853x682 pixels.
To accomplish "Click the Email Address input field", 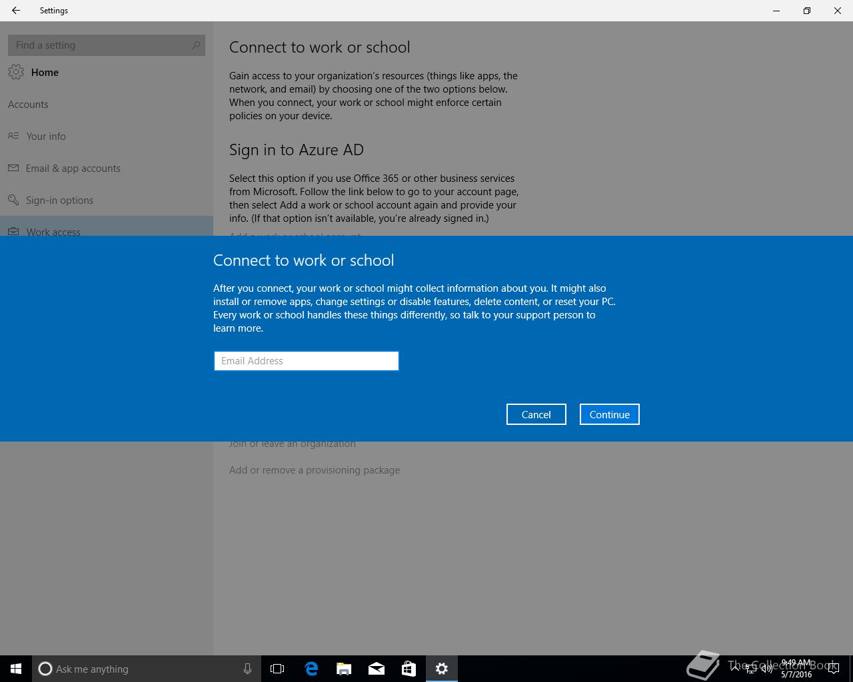I will pyautogui.click(x=306, y=361).
